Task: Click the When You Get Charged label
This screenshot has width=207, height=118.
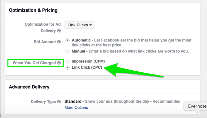Action: [34, 63]
